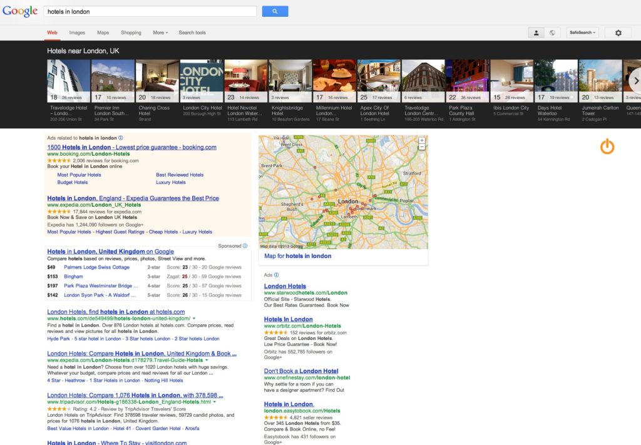Viewport: 641px width, 445px height.
Task: Open the Ibis London City thumbnail
Action: [x=512, y=81]
